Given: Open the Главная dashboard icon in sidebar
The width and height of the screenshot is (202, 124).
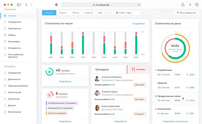Looking at the screenshot, I should (5, 16).
